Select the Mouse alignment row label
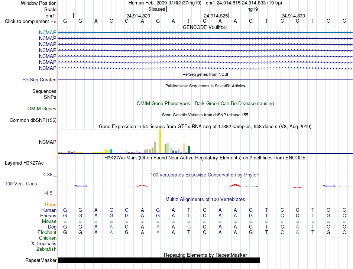This screenshot has height=269, width=353. [49, 221]
